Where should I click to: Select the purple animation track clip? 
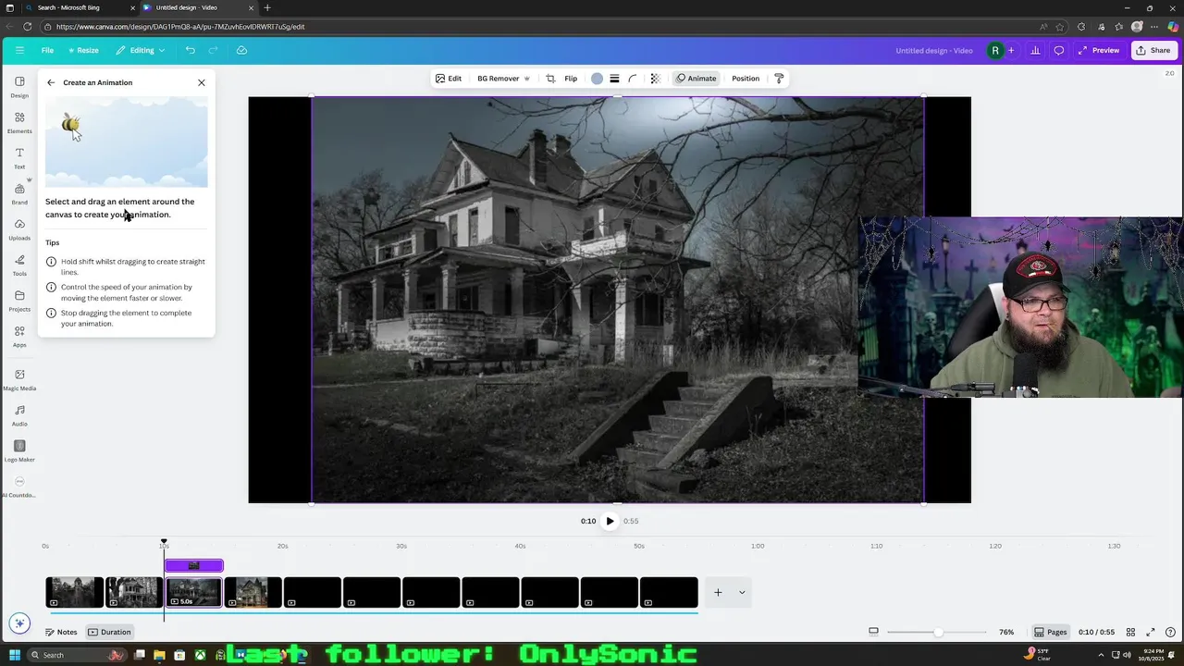tap(193, 565)
